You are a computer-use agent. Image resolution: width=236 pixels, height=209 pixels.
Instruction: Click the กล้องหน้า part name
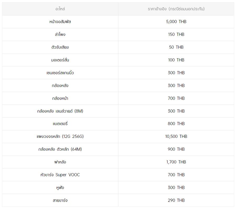pyautogui.click(x=60, y=98)
